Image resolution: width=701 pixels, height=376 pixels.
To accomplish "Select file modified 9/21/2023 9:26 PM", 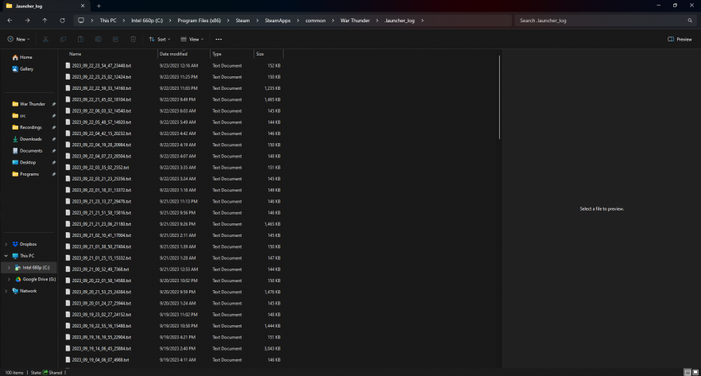I will tap(173, 224).
